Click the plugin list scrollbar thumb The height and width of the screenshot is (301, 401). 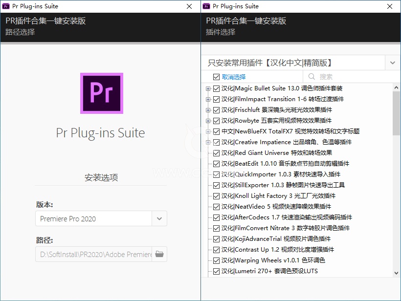397,113
